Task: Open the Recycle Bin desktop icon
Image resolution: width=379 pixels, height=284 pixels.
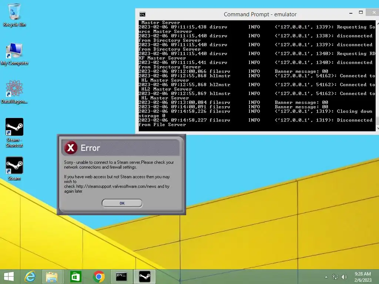Action: tap(14, 15)
